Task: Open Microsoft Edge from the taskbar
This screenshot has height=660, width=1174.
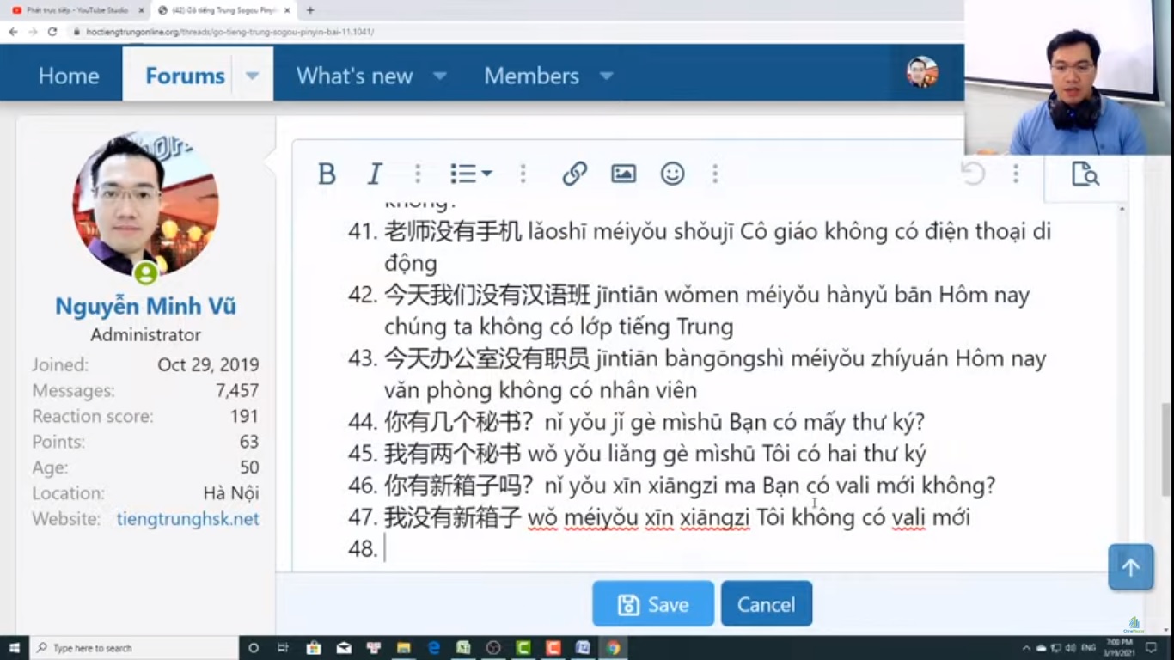Action: pyautogui.click(x=433, y=648)
